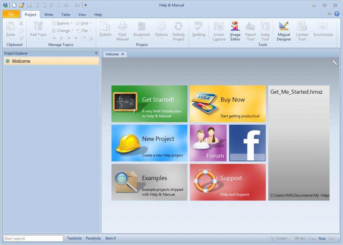
Task: Open the Support tile
Action: click(x=228, y=182)
